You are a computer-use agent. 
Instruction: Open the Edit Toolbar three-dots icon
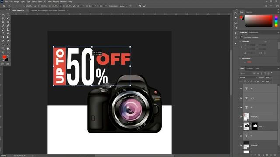[8, 52]
